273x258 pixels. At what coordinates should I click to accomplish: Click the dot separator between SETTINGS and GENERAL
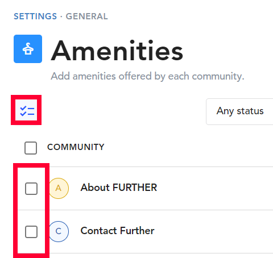[x=61, y=16]
